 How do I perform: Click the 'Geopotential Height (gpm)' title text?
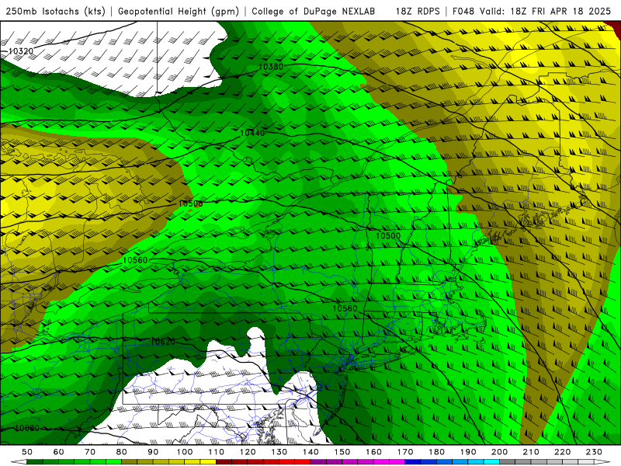179,11
